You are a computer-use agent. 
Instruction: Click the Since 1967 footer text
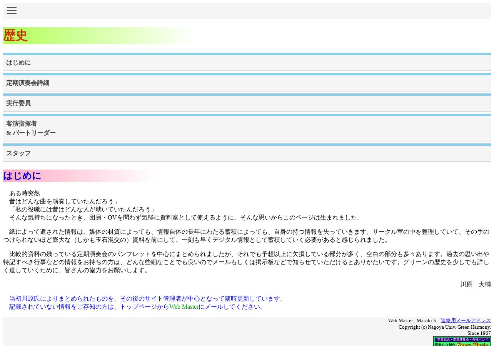pos(479,333)
